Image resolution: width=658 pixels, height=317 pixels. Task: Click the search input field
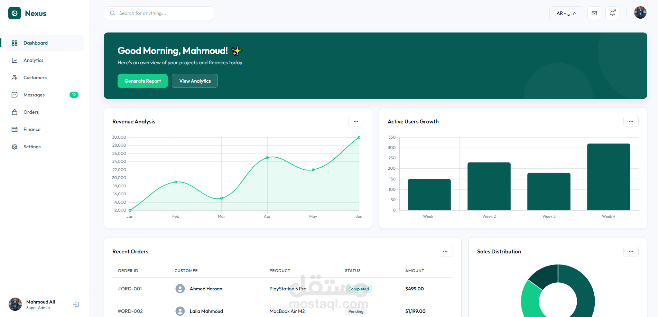(159, 13)
